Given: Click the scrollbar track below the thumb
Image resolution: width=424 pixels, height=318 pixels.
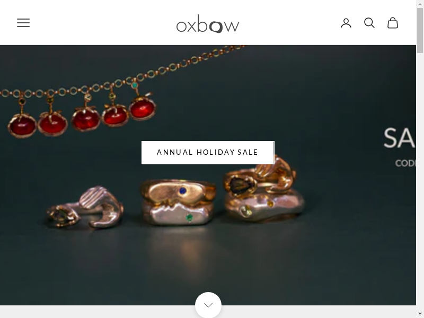Looking at the screenshot, I should coord(420,185).
